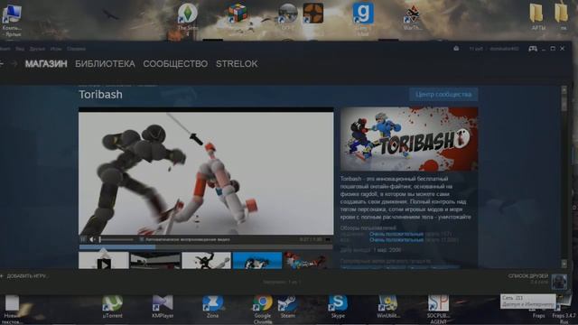Mute the trailer volume speaker icon

pos(92,239)
